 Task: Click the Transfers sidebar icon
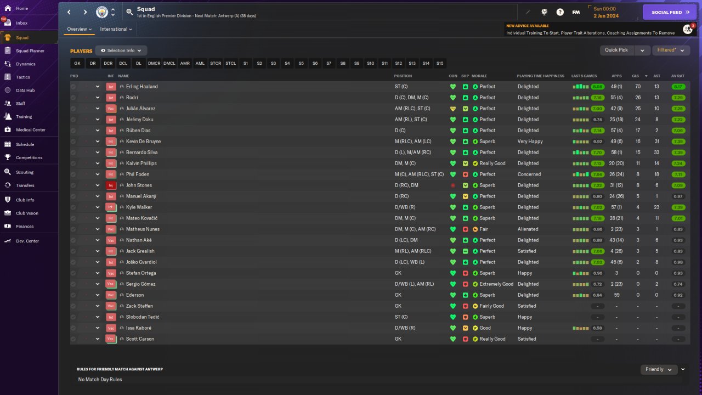[8, 185]
